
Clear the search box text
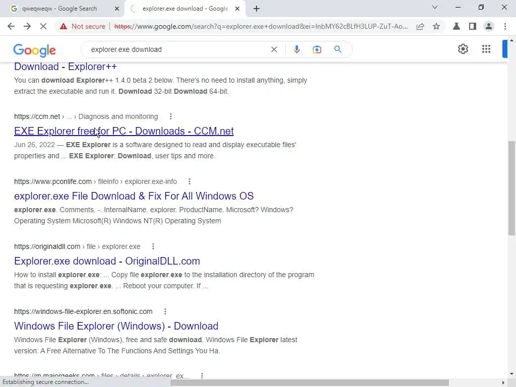274,49
